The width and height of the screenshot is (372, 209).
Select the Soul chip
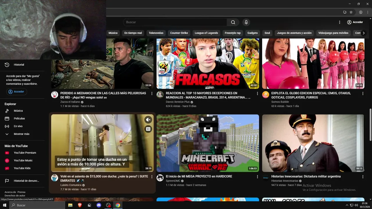[x=267, y=33]
